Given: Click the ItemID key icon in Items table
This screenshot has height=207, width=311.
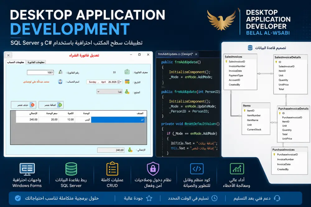Looking at the screenshot, I should [x=244, y=110].
